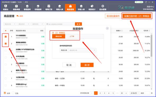
Task: Toggle the select-all checkbox in table header
Action: 6,31
